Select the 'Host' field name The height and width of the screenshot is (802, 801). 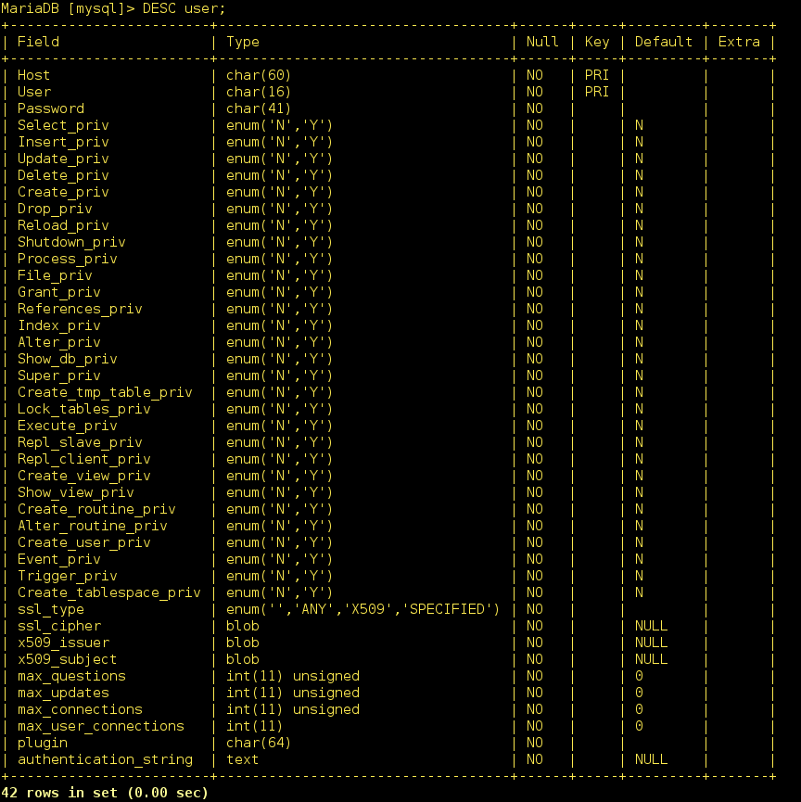(33, 75)
